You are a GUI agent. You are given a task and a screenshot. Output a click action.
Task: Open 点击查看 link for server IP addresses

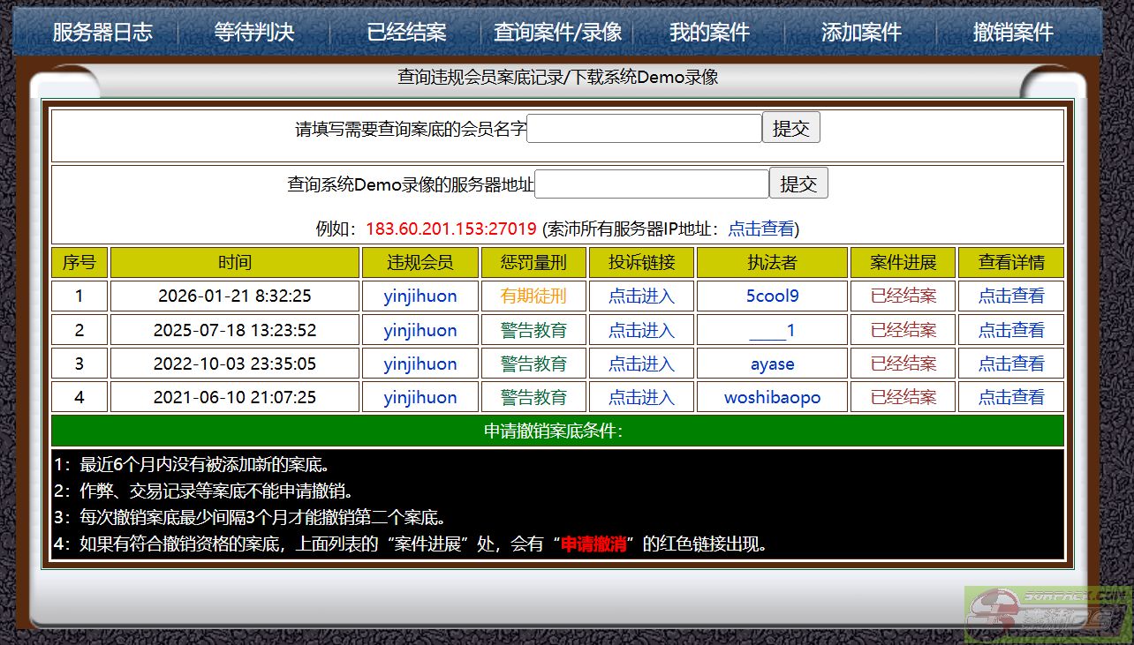(x=760, y=229)
